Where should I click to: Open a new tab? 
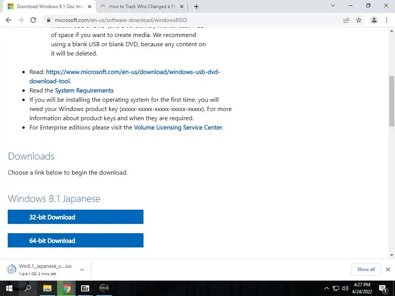(196, 7)
